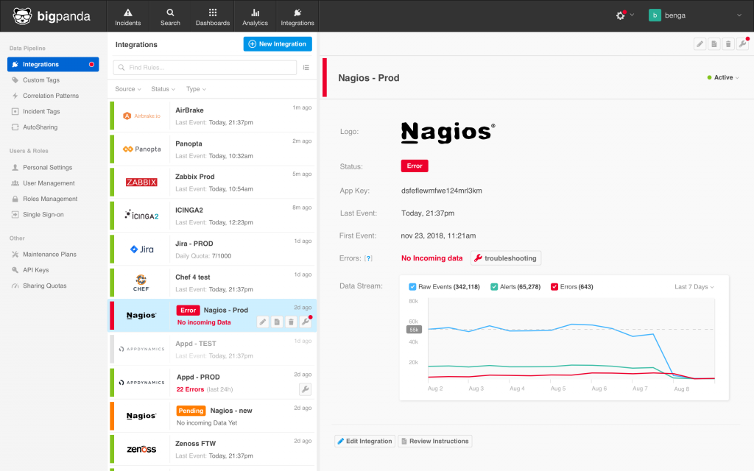Click the Edit Integration button
This screenshot has height=471, width=754.
tap(364, 442)
